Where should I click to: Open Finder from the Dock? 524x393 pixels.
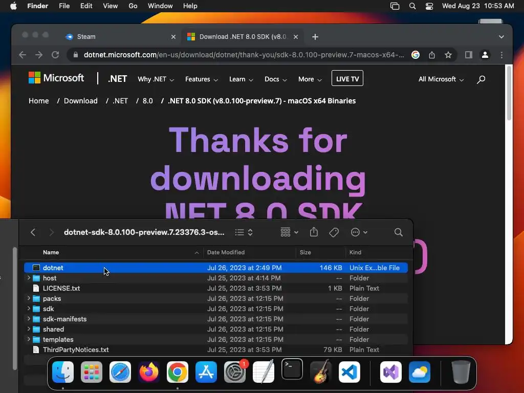63,372
